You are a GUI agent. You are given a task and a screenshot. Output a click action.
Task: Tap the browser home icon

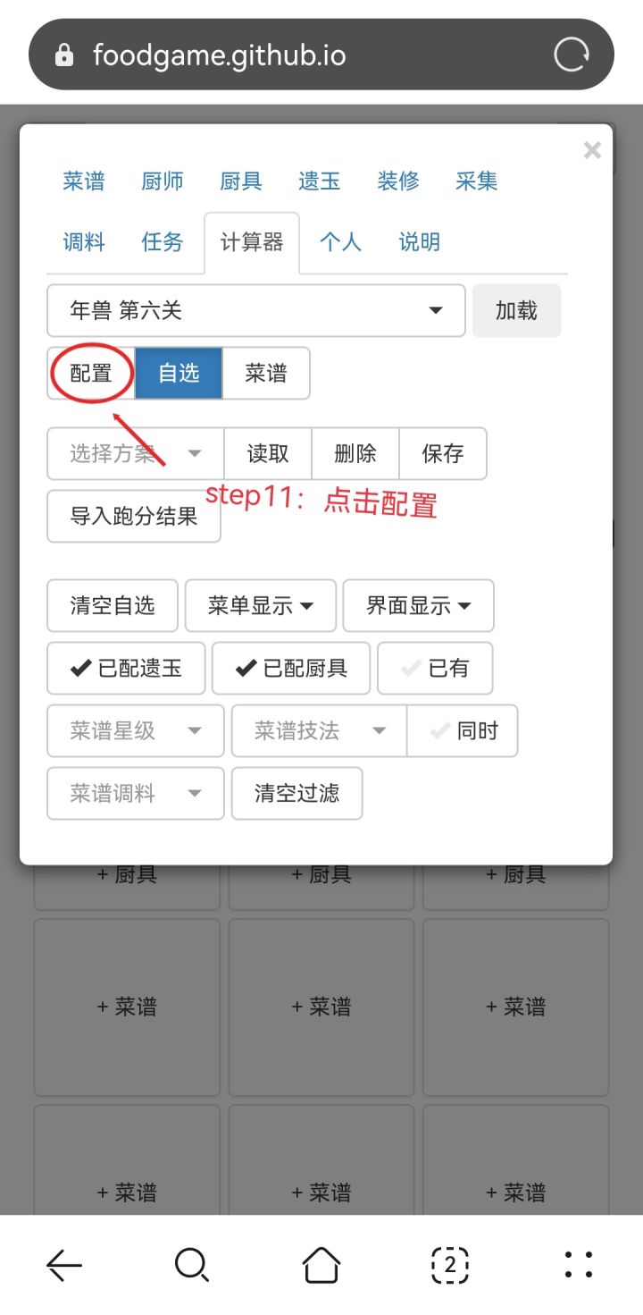click(321, 1265)
